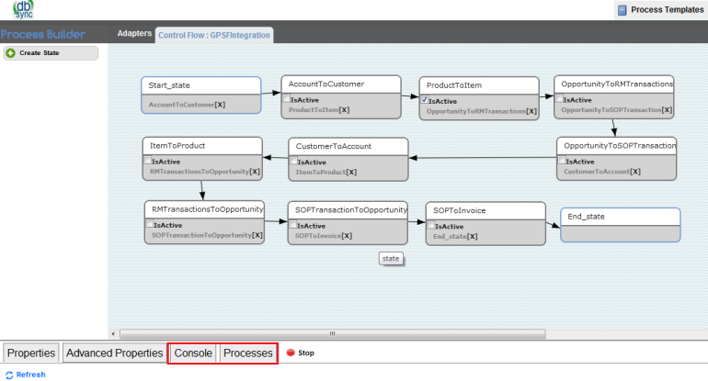Click the horizontal scrollbar thumb under canvas
708x381 pixels.
pyautogui.click(x=333, y=333)
